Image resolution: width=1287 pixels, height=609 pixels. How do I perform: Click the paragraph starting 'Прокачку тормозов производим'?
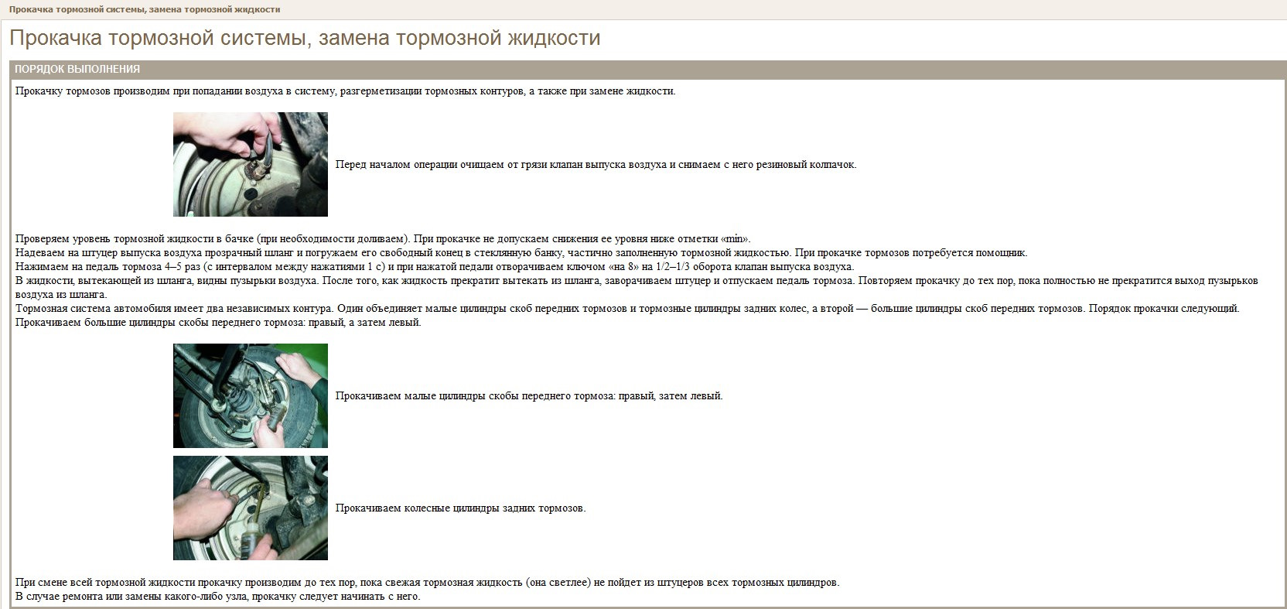(345, 91)
